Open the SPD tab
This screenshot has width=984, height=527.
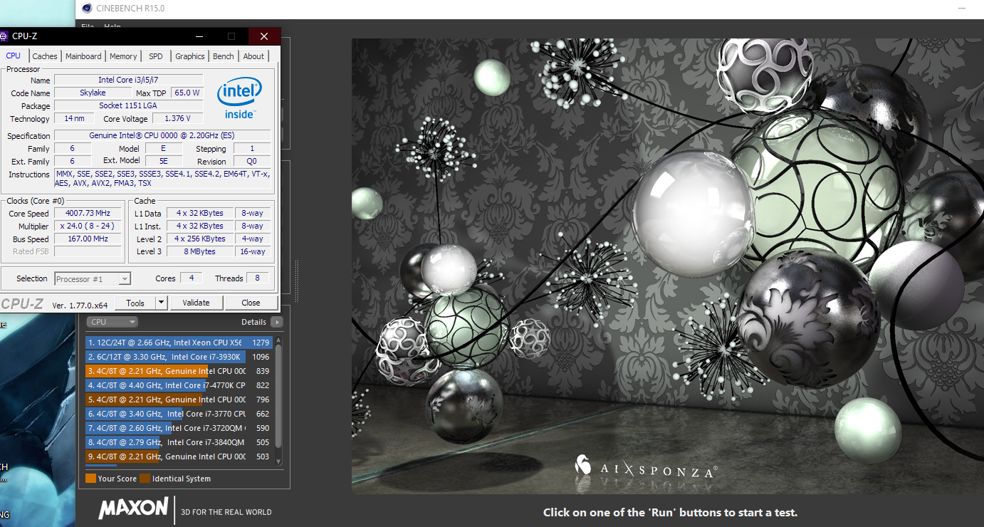tap(156, 56)
